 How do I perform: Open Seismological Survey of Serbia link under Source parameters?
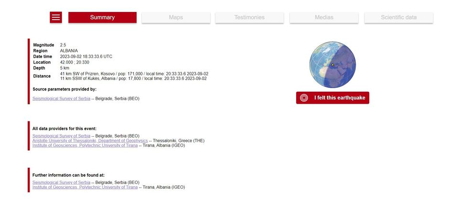[61, 98]
